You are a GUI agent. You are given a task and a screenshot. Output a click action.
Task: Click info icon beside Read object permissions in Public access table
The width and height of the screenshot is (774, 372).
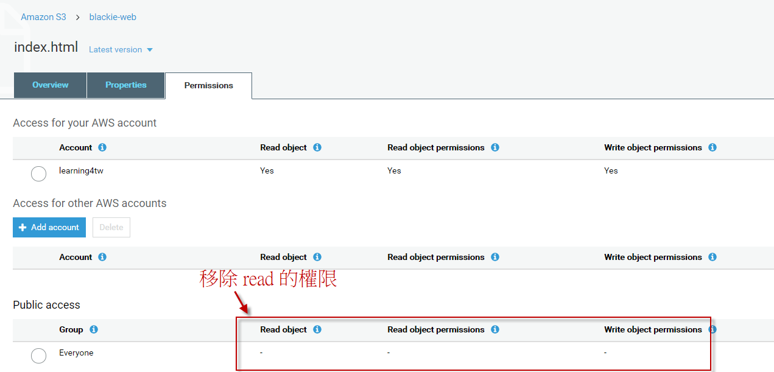pyautogui.click(x=495, y=329)
